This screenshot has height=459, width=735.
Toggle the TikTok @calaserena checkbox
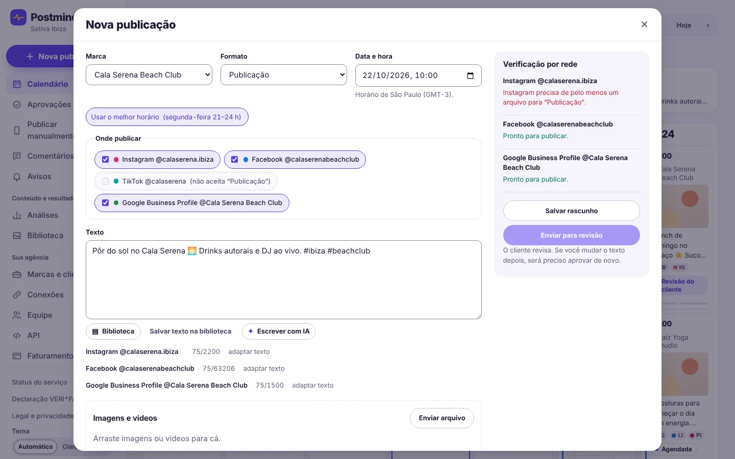105,181
